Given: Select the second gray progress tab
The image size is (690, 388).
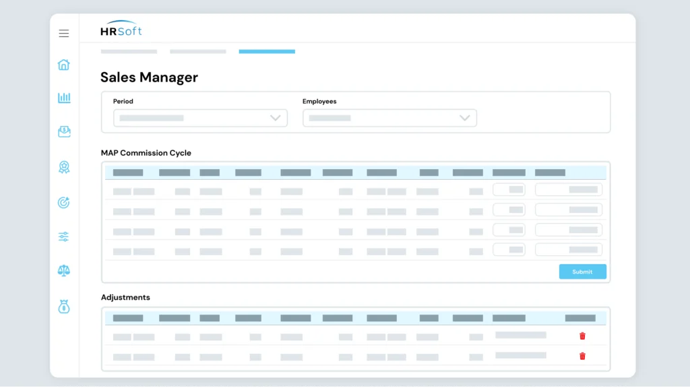Looking at the screenshot, I should 198,51.
